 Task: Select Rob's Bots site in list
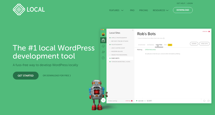point(120,58)
